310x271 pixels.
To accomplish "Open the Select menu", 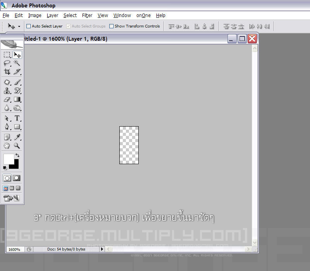I will pyautogui.click(x=70, y=15).
